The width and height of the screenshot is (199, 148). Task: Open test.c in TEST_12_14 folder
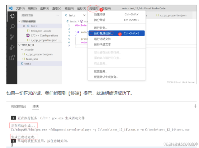[x=40, y=64]
